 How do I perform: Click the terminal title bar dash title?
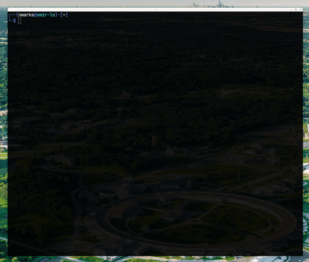click(155, 9)
